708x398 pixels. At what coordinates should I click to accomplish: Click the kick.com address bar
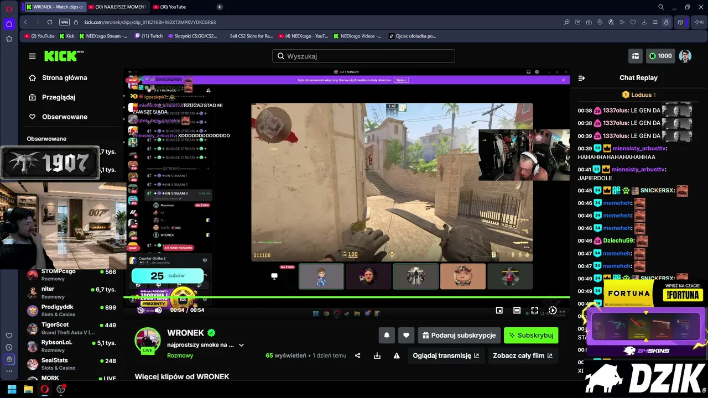coord(149,22)
